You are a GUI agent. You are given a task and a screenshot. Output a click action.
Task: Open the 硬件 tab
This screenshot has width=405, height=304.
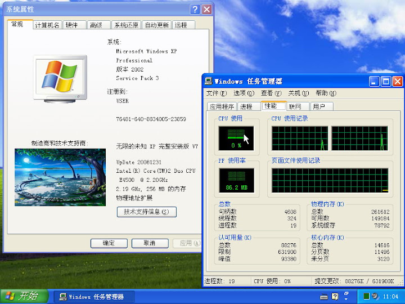74,25
